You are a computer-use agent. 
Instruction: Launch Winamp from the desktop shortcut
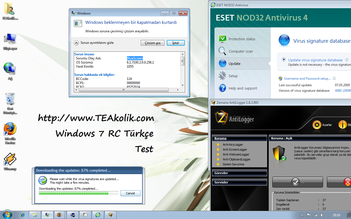(10, 162)
